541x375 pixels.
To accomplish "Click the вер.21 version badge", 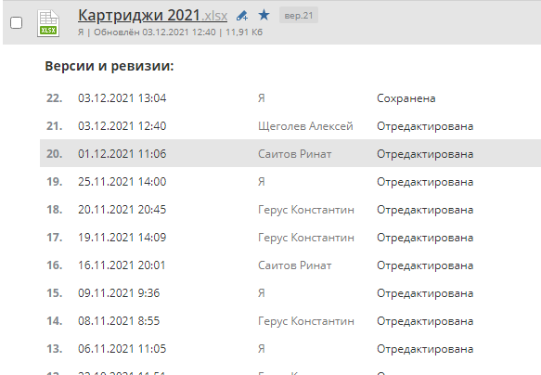I will 299,16.
